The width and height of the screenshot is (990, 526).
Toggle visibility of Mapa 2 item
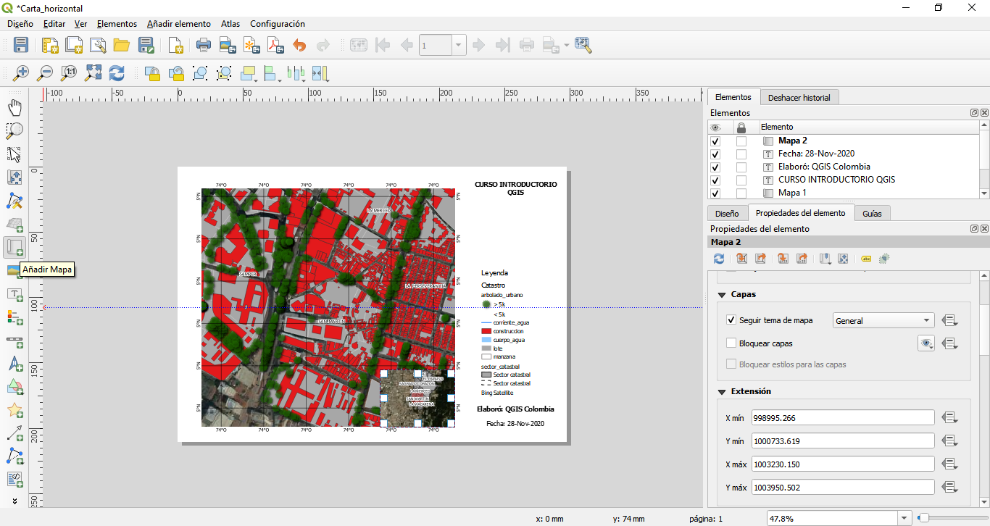(x=716, y=141)
